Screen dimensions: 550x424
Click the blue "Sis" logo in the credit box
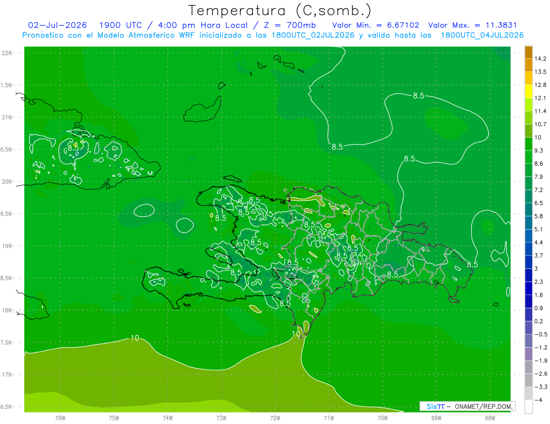(431, 406)
